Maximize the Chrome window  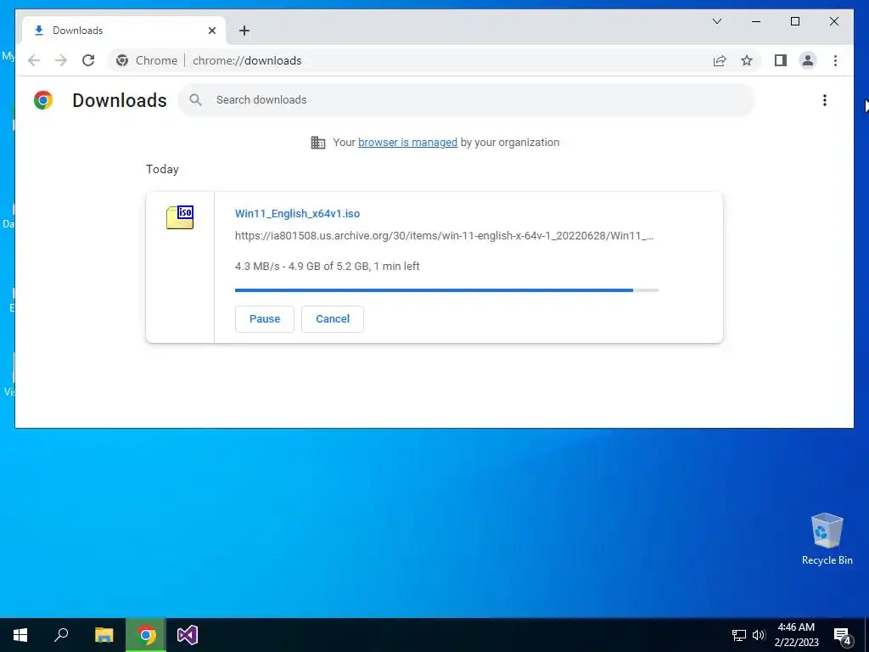tap(794, 21)
